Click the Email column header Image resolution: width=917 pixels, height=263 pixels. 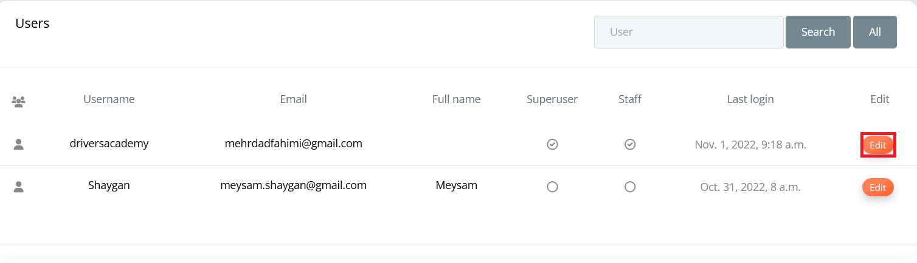tap(293, 99)
